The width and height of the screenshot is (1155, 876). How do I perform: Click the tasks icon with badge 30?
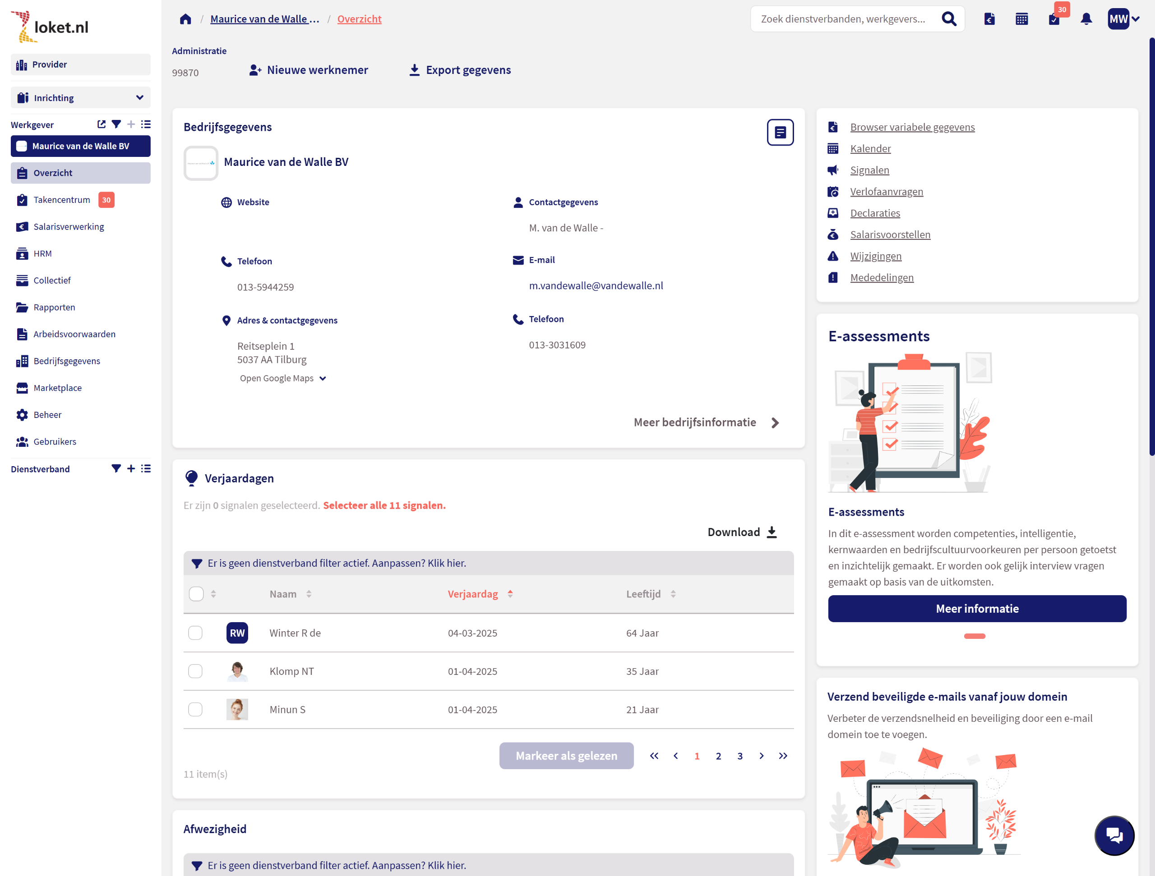pos(1053,19)
